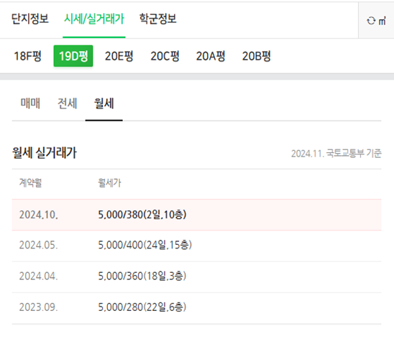
Task: Switch to the 매매 tab
Action: 30,103
